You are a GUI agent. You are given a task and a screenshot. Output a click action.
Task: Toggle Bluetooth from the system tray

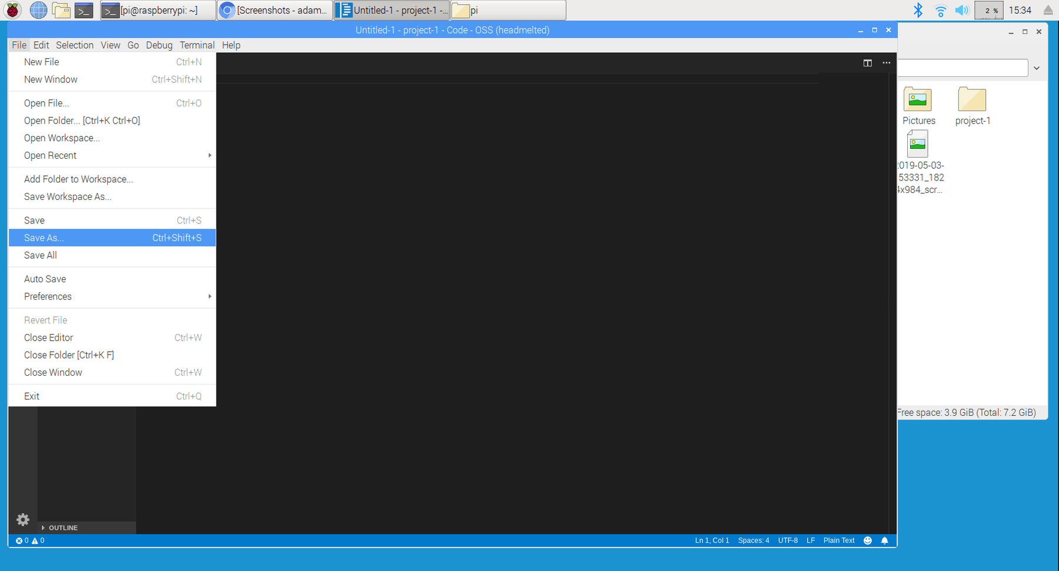pos(917,10)
